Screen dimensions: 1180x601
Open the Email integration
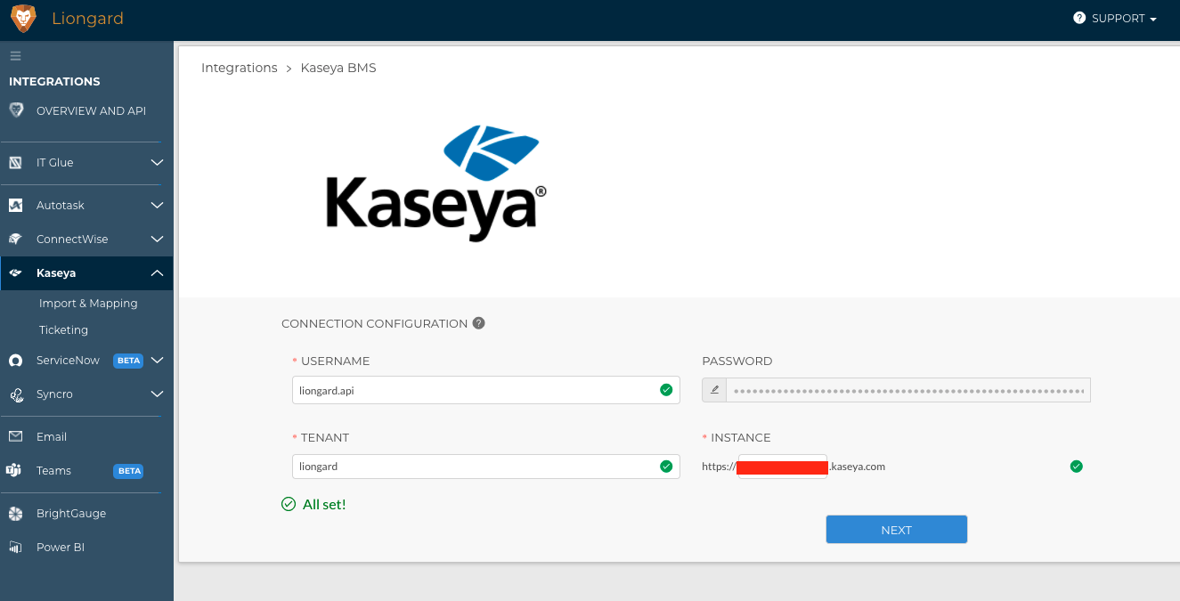tap(52, 437)
